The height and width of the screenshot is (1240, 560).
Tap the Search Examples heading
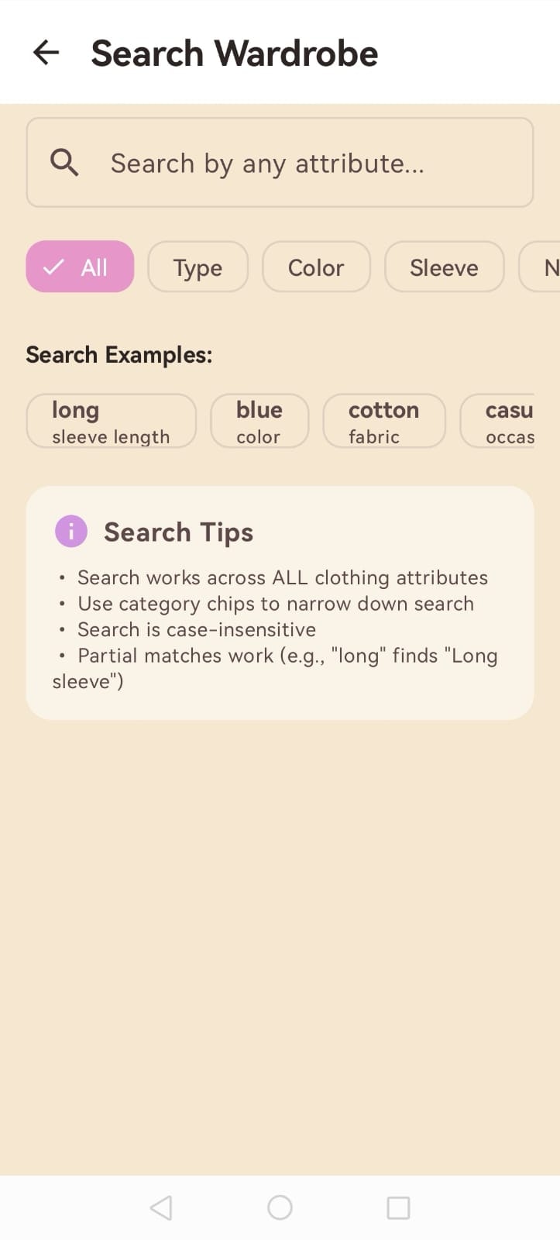coord(119,354)
